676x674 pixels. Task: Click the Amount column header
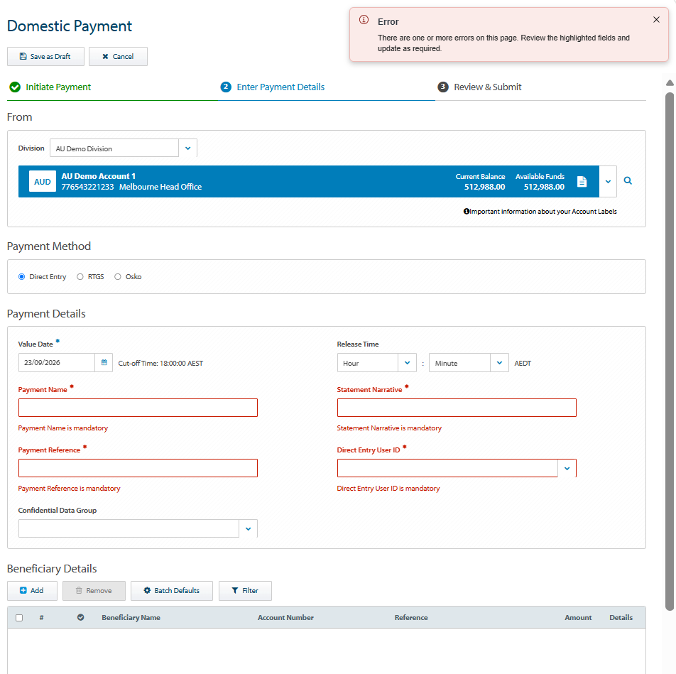pyautogui.click(x=578, y=617)
